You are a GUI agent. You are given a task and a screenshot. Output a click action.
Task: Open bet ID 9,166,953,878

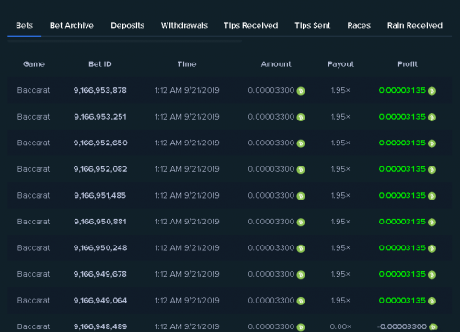[100, 90]
